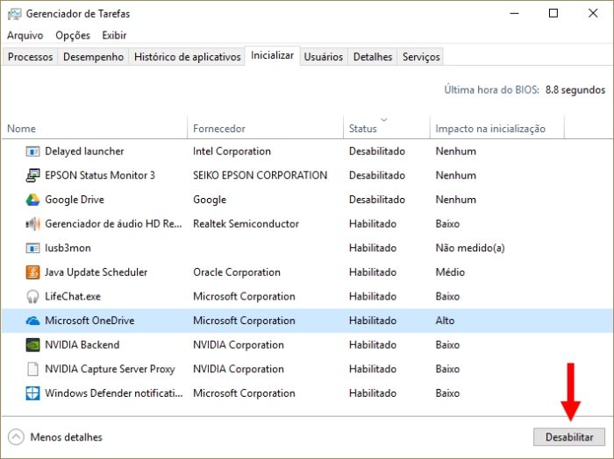Click the Não medido(a) impact value
The height and width of the screenshot is (459, 614).
470,248
